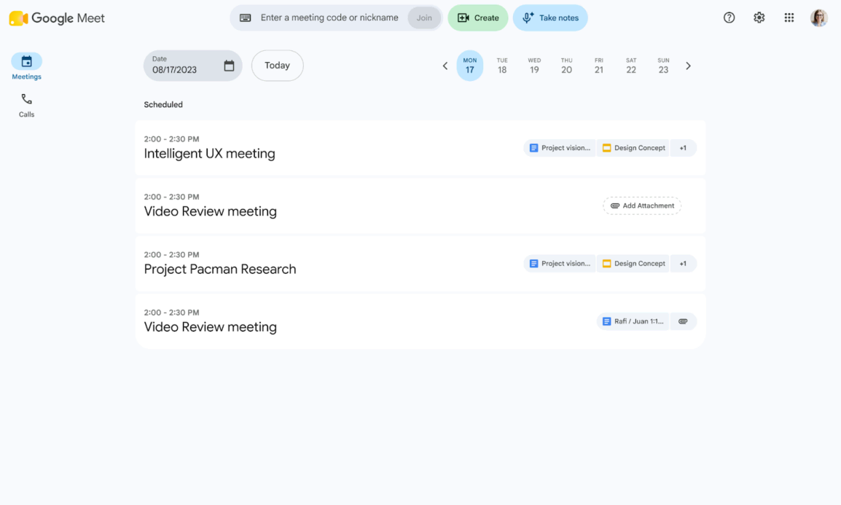Image resolution: width=841 pixels, height=505 pixels.
Task: Open the Video Review meeting with Rafi / Juan chip
Action: tap(420, 321)
